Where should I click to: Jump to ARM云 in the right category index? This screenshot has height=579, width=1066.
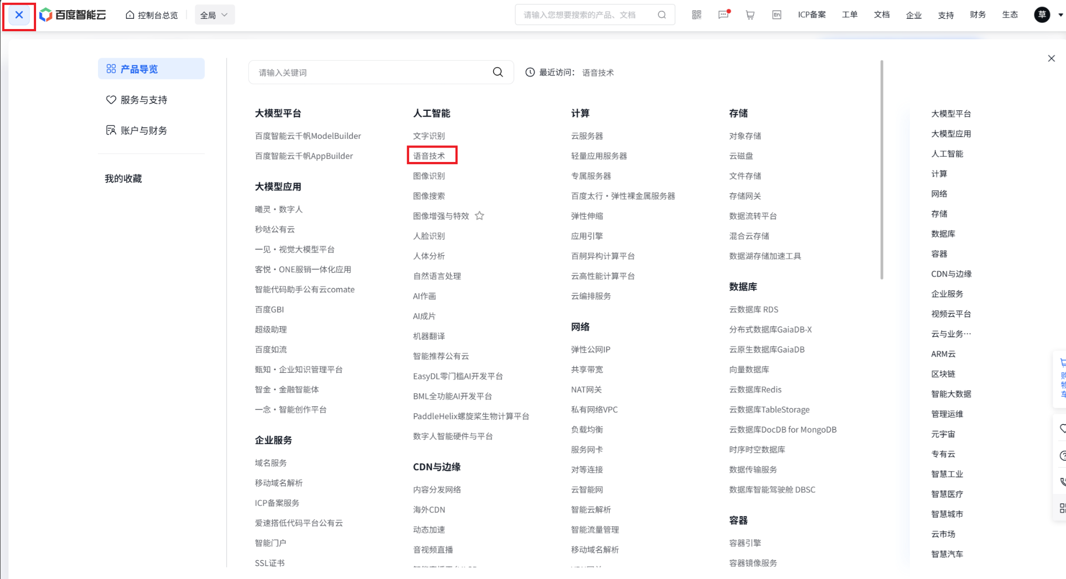[x=944, y=354]
